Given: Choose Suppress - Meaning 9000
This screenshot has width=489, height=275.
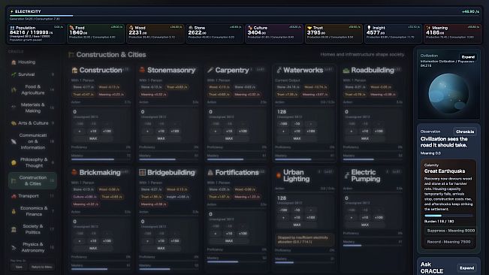Looking at the screenshot, I should tap(451, 231).
